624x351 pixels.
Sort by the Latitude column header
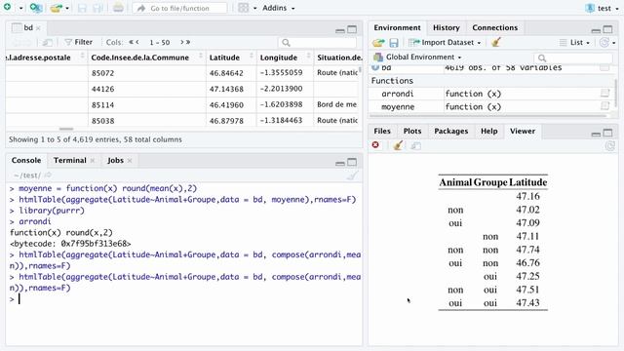231,58
